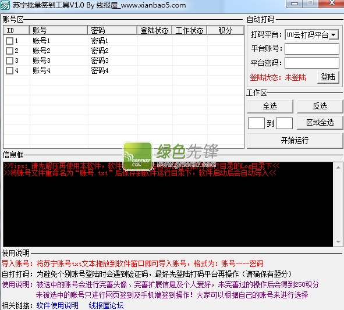Image resolution: width=344 pixels, height=310 pixels.
Task: Click the ID column header
Action: (16, 30)
